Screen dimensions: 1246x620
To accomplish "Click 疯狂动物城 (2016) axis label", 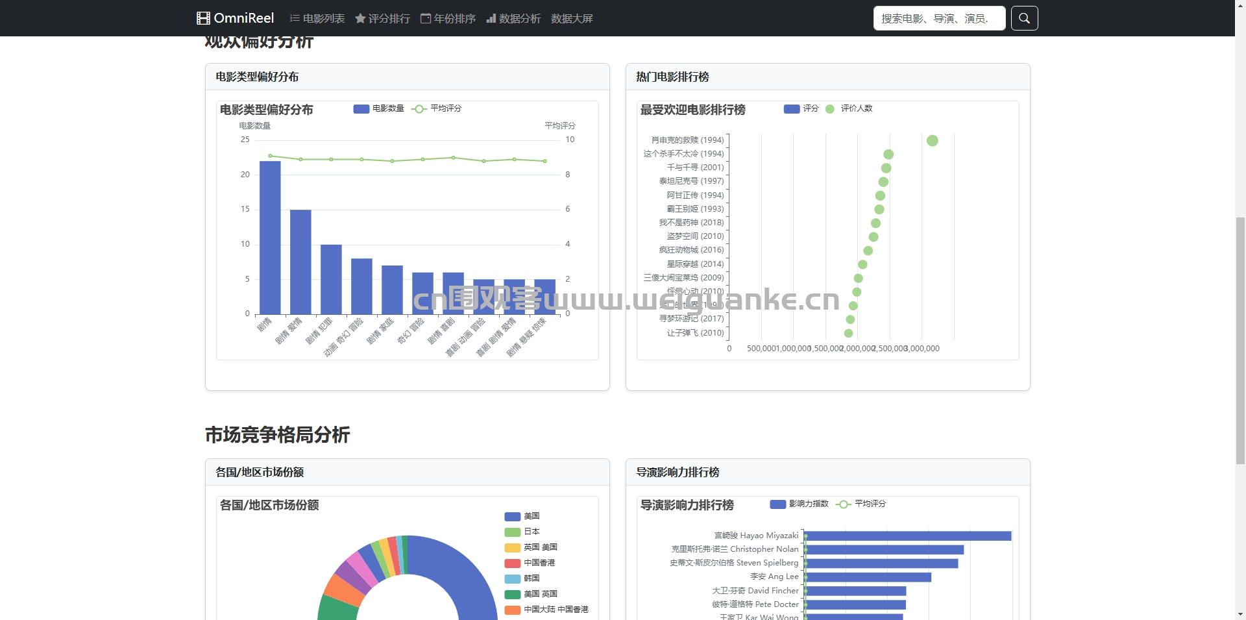I will (x=691, y=250).
